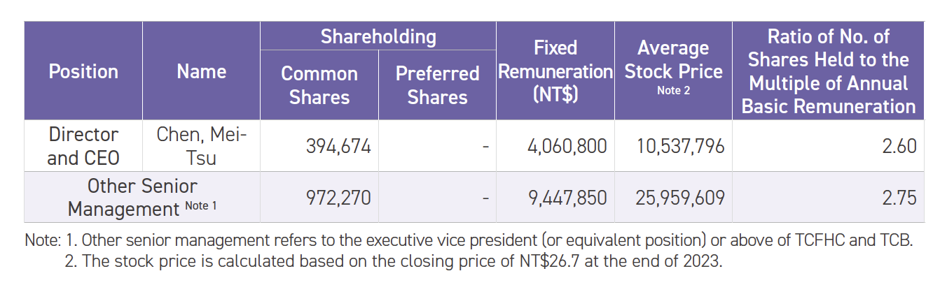Select the 9,447,850 fixed remuneration cell
947x285 pixels.
coord(568,198)
